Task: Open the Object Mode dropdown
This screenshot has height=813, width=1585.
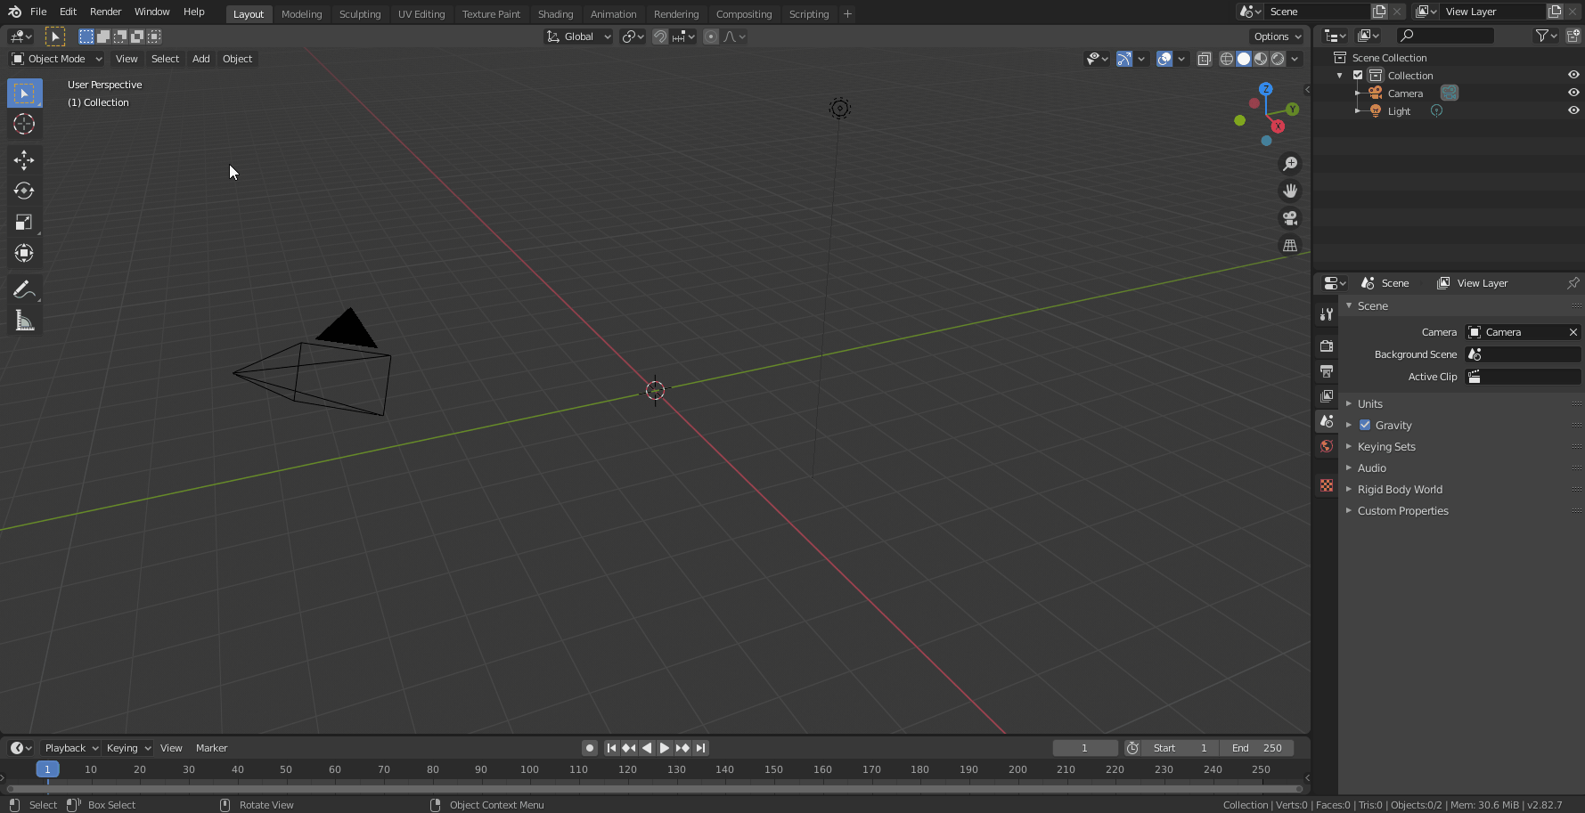Action: pos(56,59)
